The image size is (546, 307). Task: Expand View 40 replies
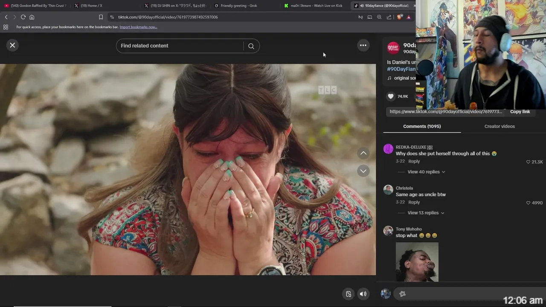tap(426, 172)
